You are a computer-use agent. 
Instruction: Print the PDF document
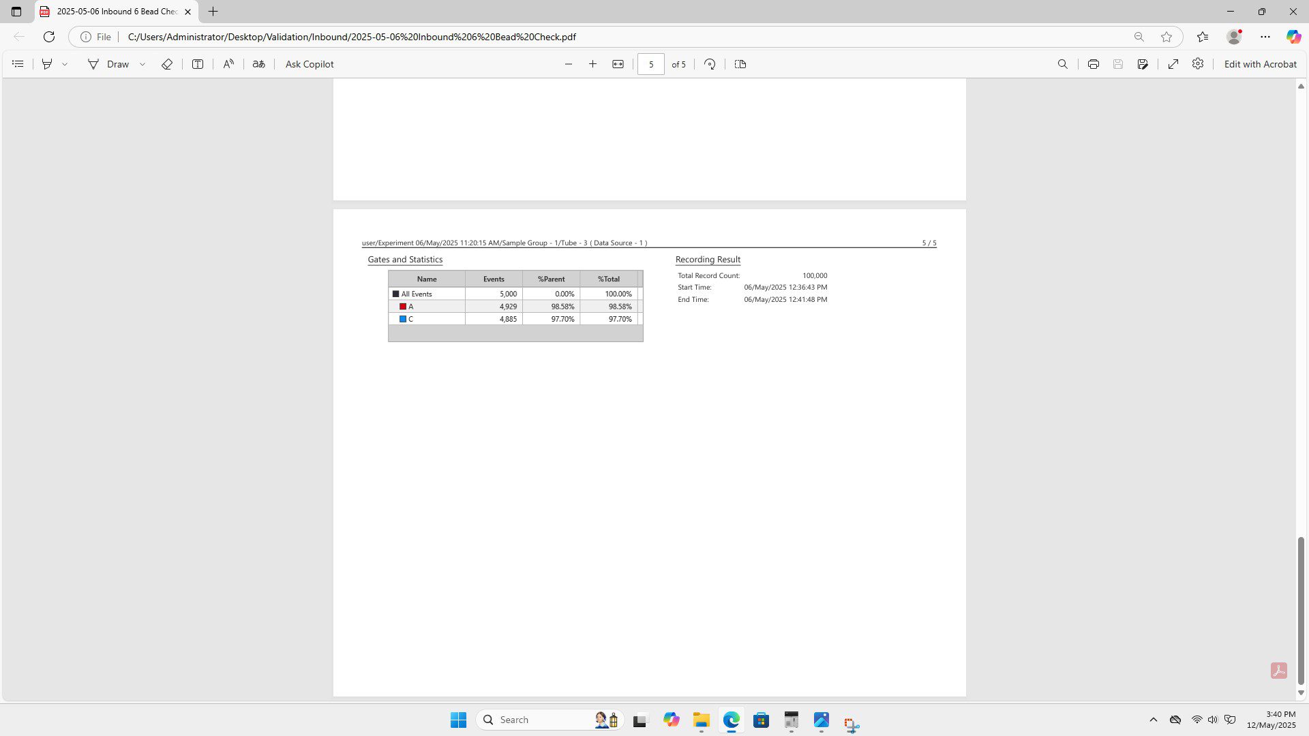pyautogui.click(x=1094, y=64)
